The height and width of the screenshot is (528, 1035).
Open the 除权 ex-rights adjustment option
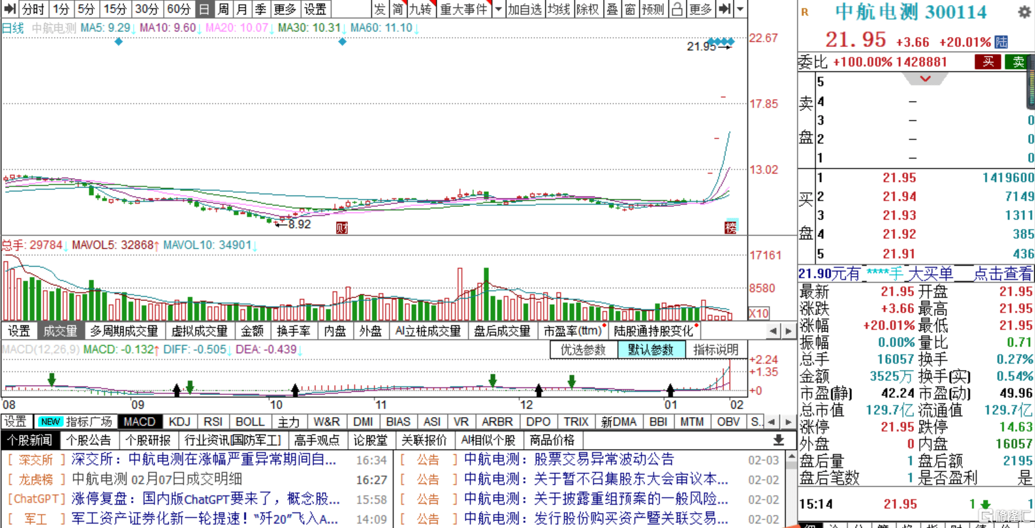pos(588,9)
